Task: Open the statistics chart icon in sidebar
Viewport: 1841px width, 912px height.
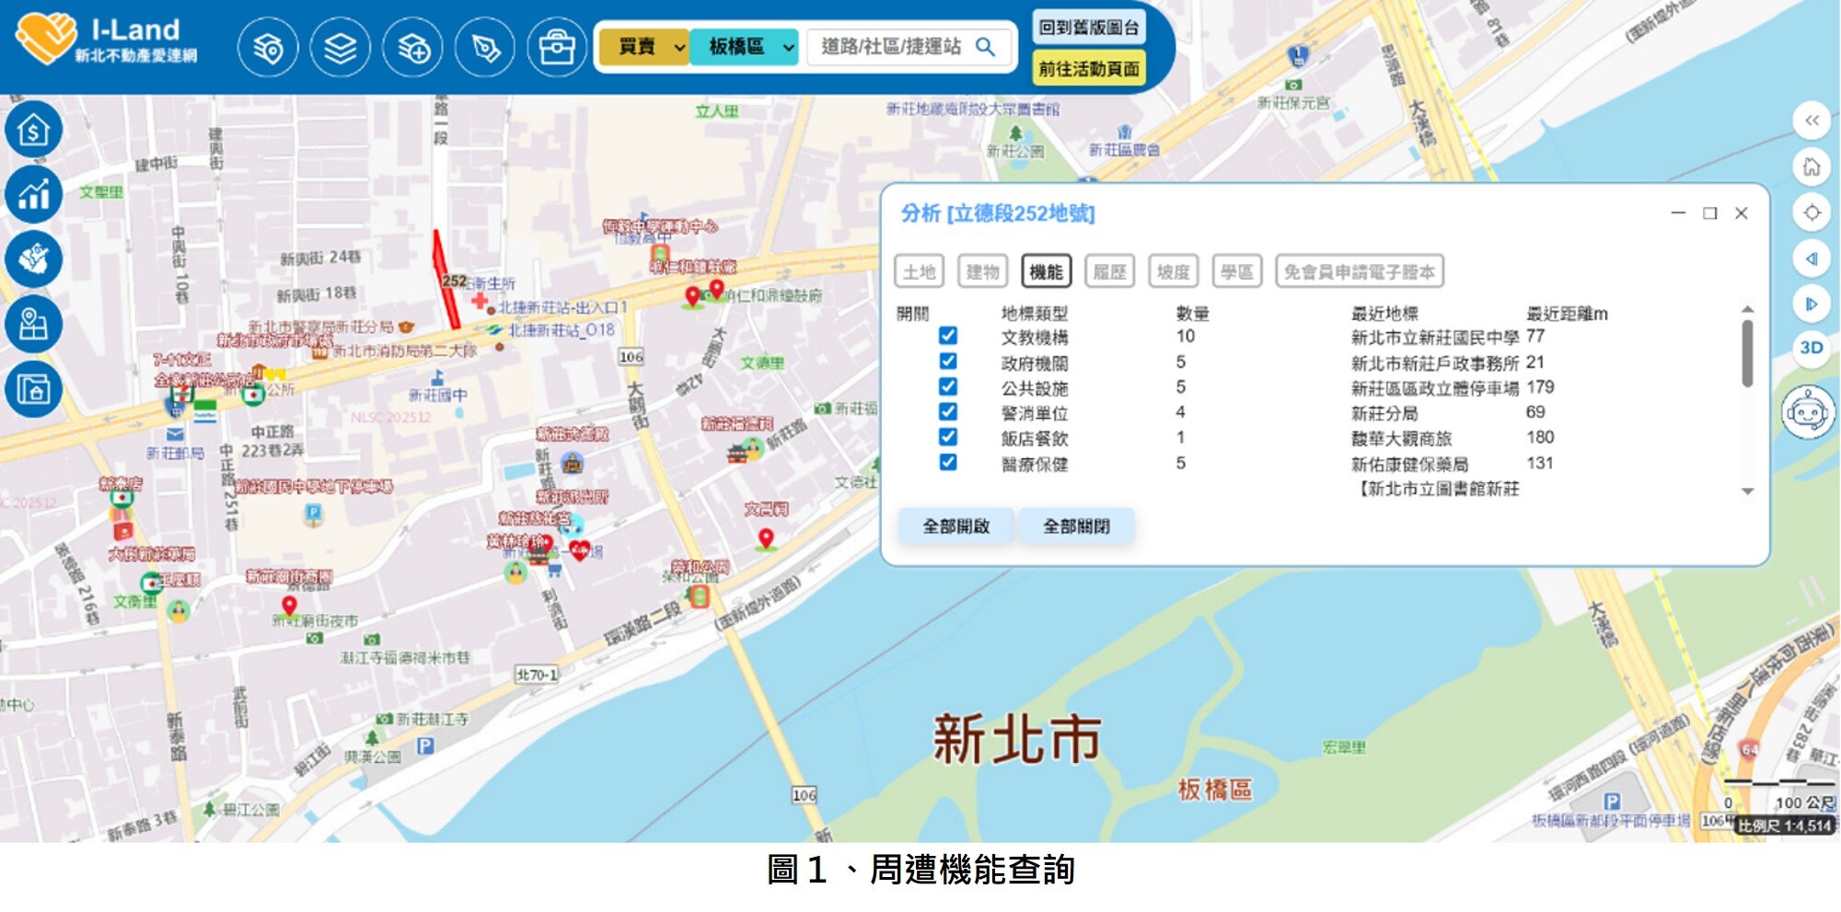Action: click(x=34, y=194)
